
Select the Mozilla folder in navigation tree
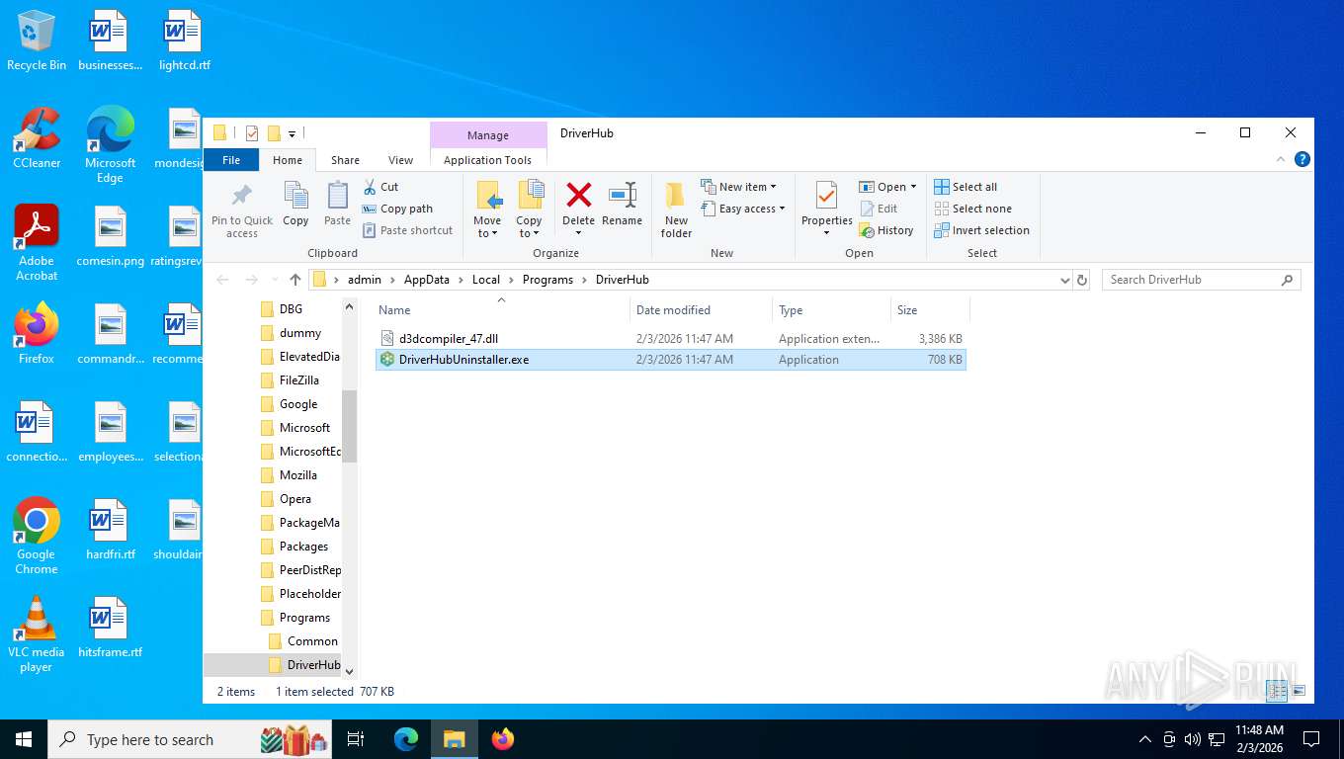[x=298, y=475]
